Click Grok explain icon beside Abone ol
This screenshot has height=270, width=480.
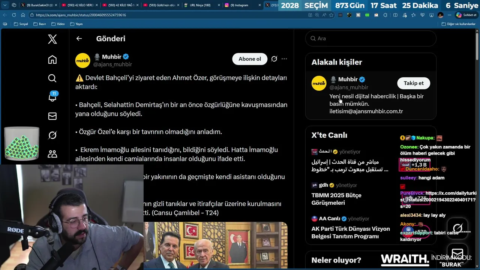[274, 59]
